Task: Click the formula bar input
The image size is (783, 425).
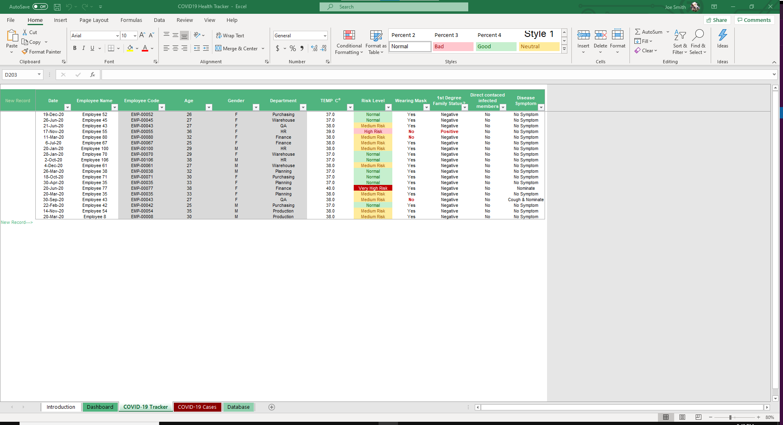Action: 437,75
